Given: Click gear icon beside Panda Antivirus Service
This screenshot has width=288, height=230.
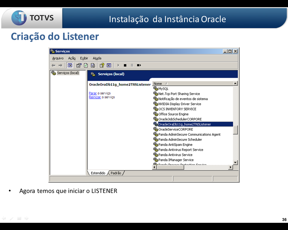Looking at the screenshot, I should pos(156,155).
